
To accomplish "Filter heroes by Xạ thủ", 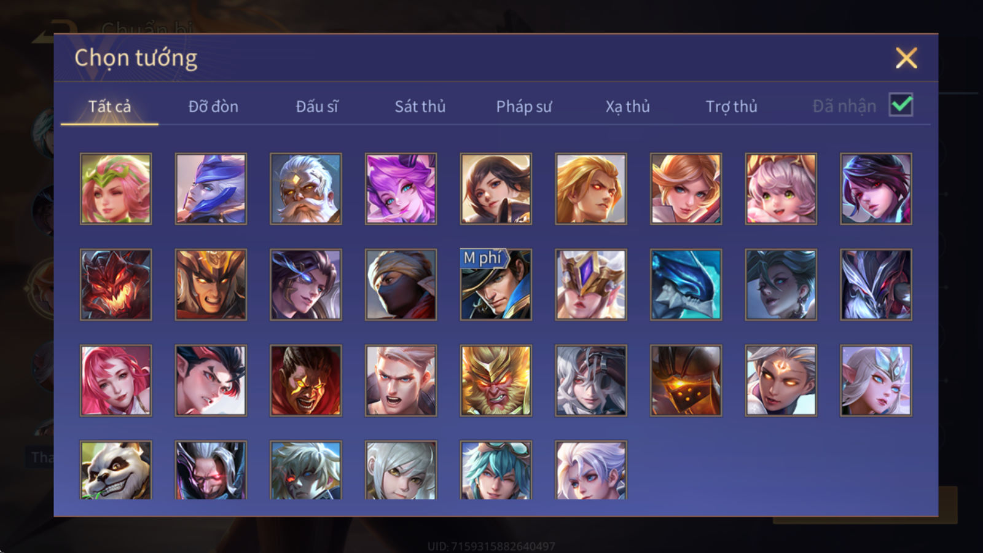I will click(627, 106).
